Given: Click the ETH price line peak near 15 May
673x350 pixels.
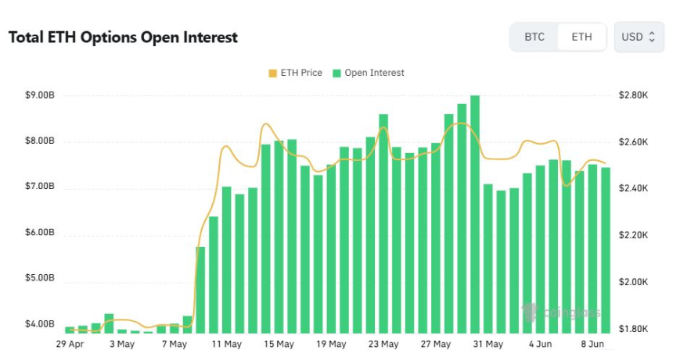Looking at the screenshot, I should coord(266,124).
